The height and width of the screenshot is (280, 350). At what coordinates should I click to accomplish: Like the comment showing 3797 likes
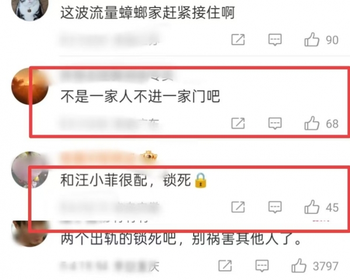299,265
